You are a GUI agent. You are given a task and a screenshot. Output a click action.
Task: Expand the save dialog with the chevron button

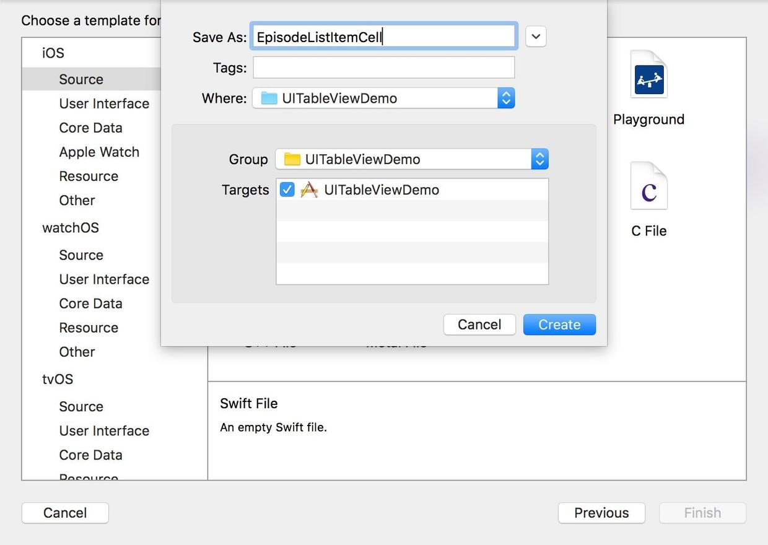(536, 37)
